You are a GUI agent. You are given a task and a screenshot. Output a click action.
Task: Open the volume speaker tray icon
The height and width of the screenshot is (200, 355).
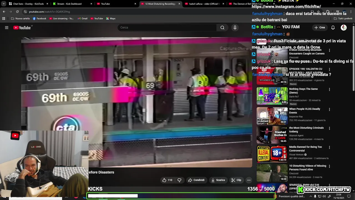click(324, 196)
